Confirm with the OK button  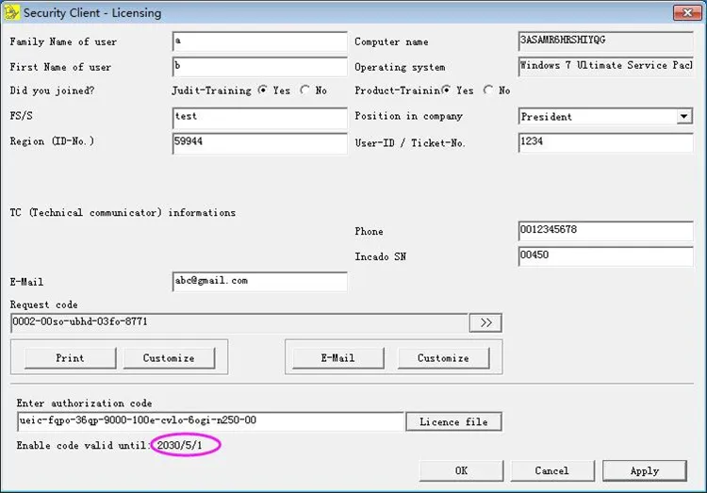(x=461, y=471)
